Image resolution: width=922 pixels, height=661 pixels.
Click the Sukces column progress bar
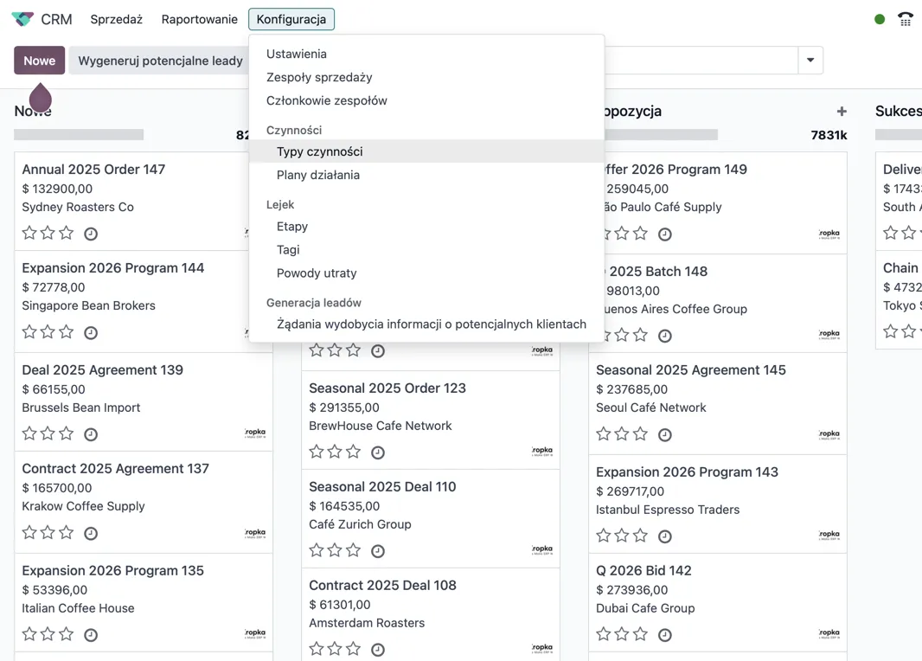899,135
